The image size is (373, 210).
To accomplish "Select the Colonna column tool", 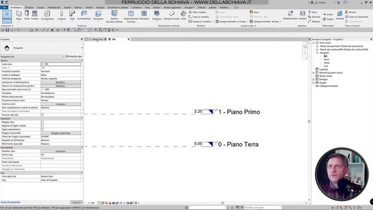I will (62, 16).
